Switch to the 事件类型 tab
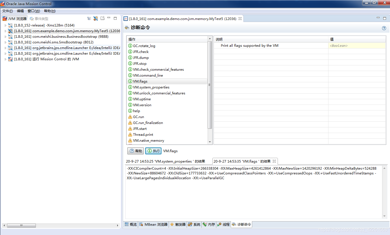This screenshot has width=390, height=235. click(39, 19)
